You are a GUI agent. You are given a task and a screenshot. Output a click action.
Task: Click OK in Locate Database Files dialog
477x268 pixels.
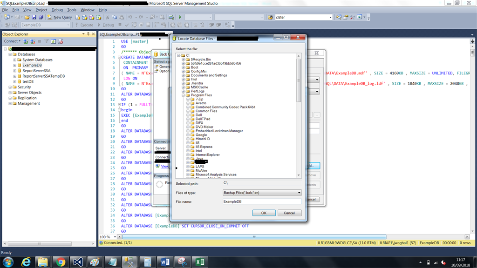(x=264, y=213)
